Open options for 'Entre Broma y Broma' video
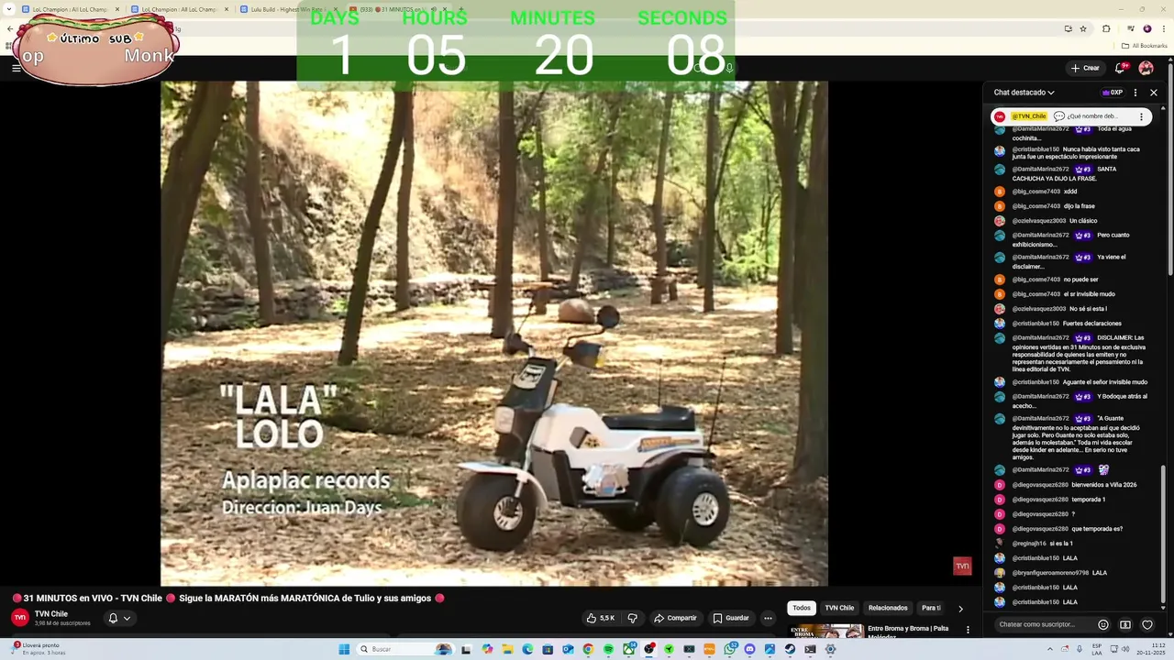This screenshot has height=660, width=1174. coord(968,630)
